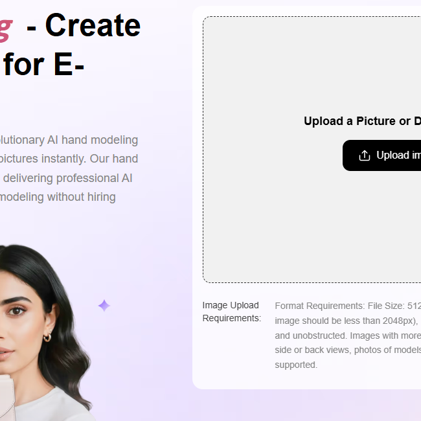Screen dimensions: 421x421
Task: Click the 'Image Upload Requirements:' label
Action: tap(231, 312)
